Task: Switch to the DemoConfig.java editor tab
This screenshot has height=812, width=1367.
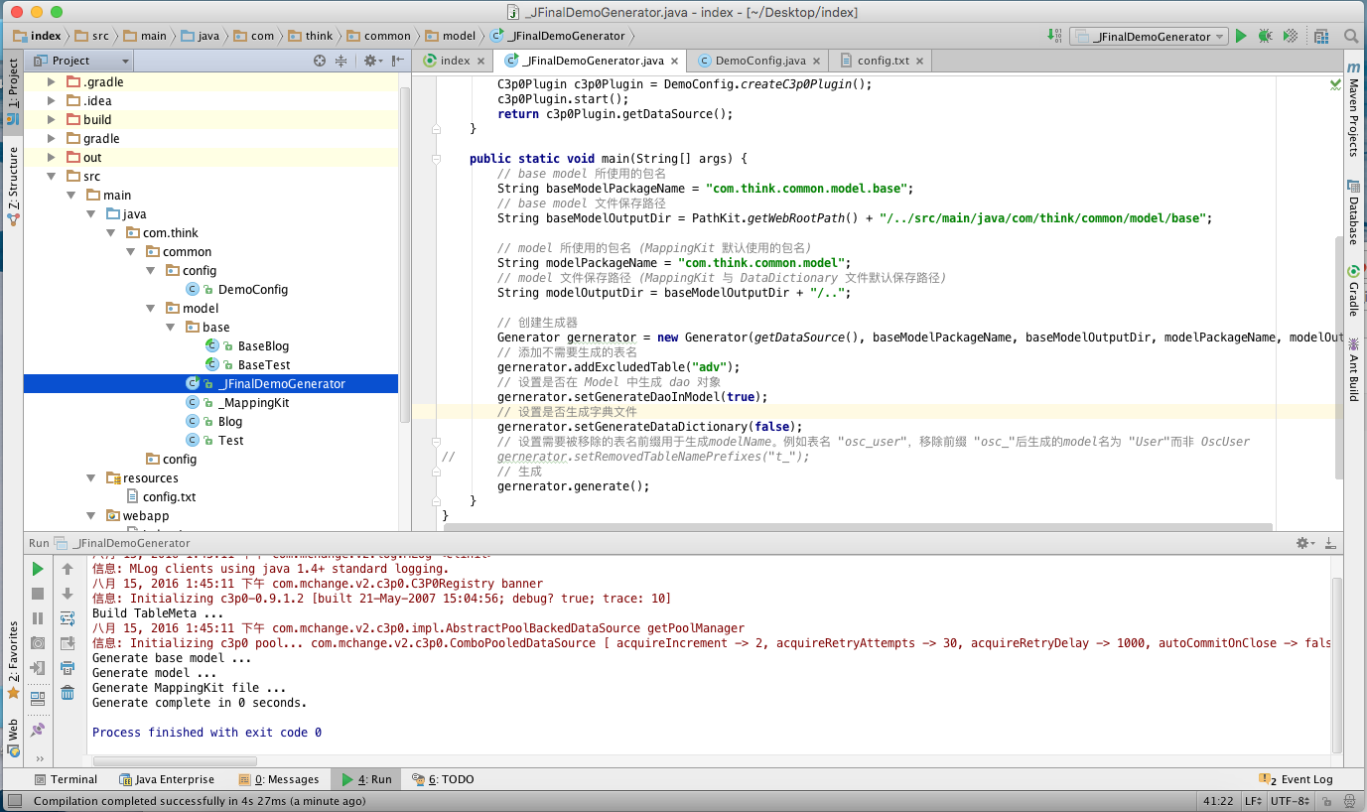Action: 759,61
